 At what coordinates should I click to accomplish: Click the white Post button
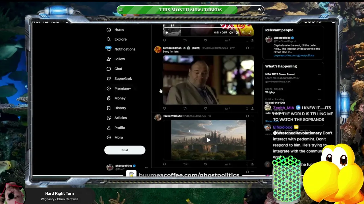click(125, 150)
